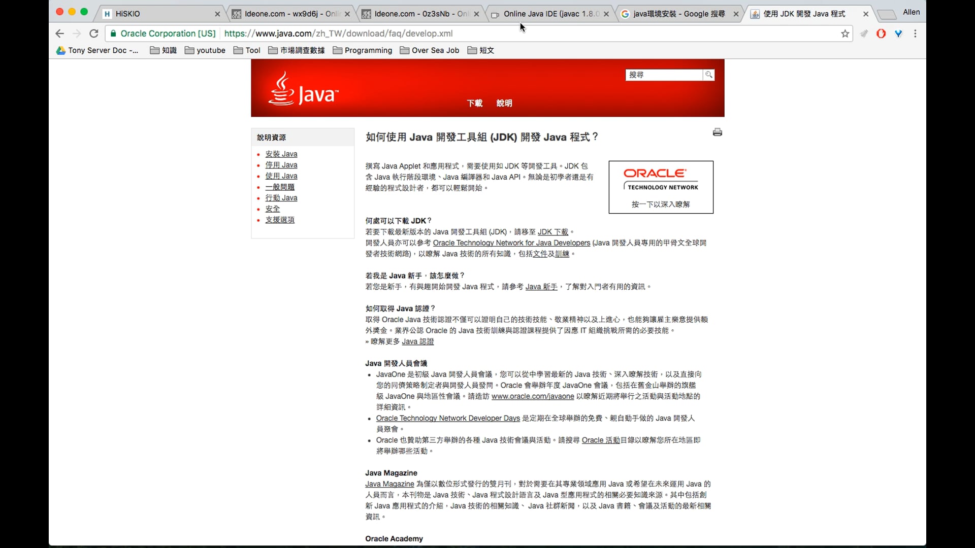Click the print icon above the article
The height and width of the screenshot is (548, 975).
pos(718,131)
